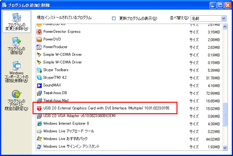Select the PowerDVD entry
233x156 pixels.
(x=129, y=39)
